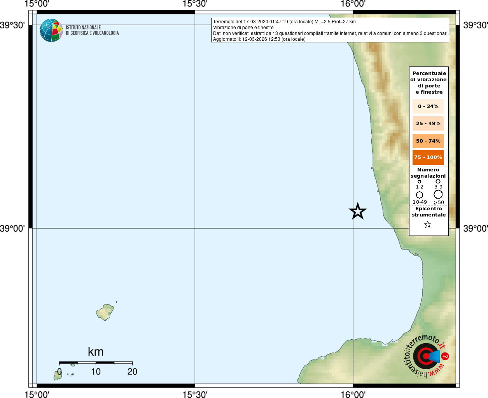Click the bottom 15°30' longitude label
The image size is (488, 398).
[x=195, y=395]
